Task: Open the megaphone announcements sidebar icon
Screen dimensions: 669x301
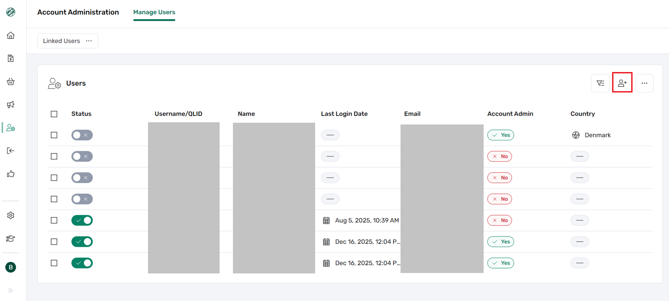Action: pos(11,104)
